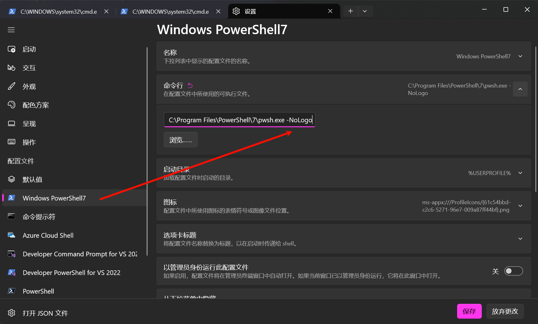Switch to the second cmd.exe tab

[x=170, y=11]
